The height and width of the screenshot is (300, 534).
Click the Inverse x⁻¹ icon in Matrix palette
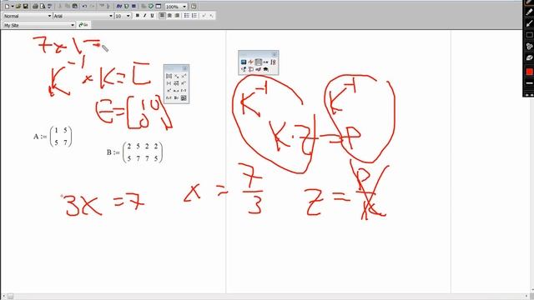coord(184,76)
